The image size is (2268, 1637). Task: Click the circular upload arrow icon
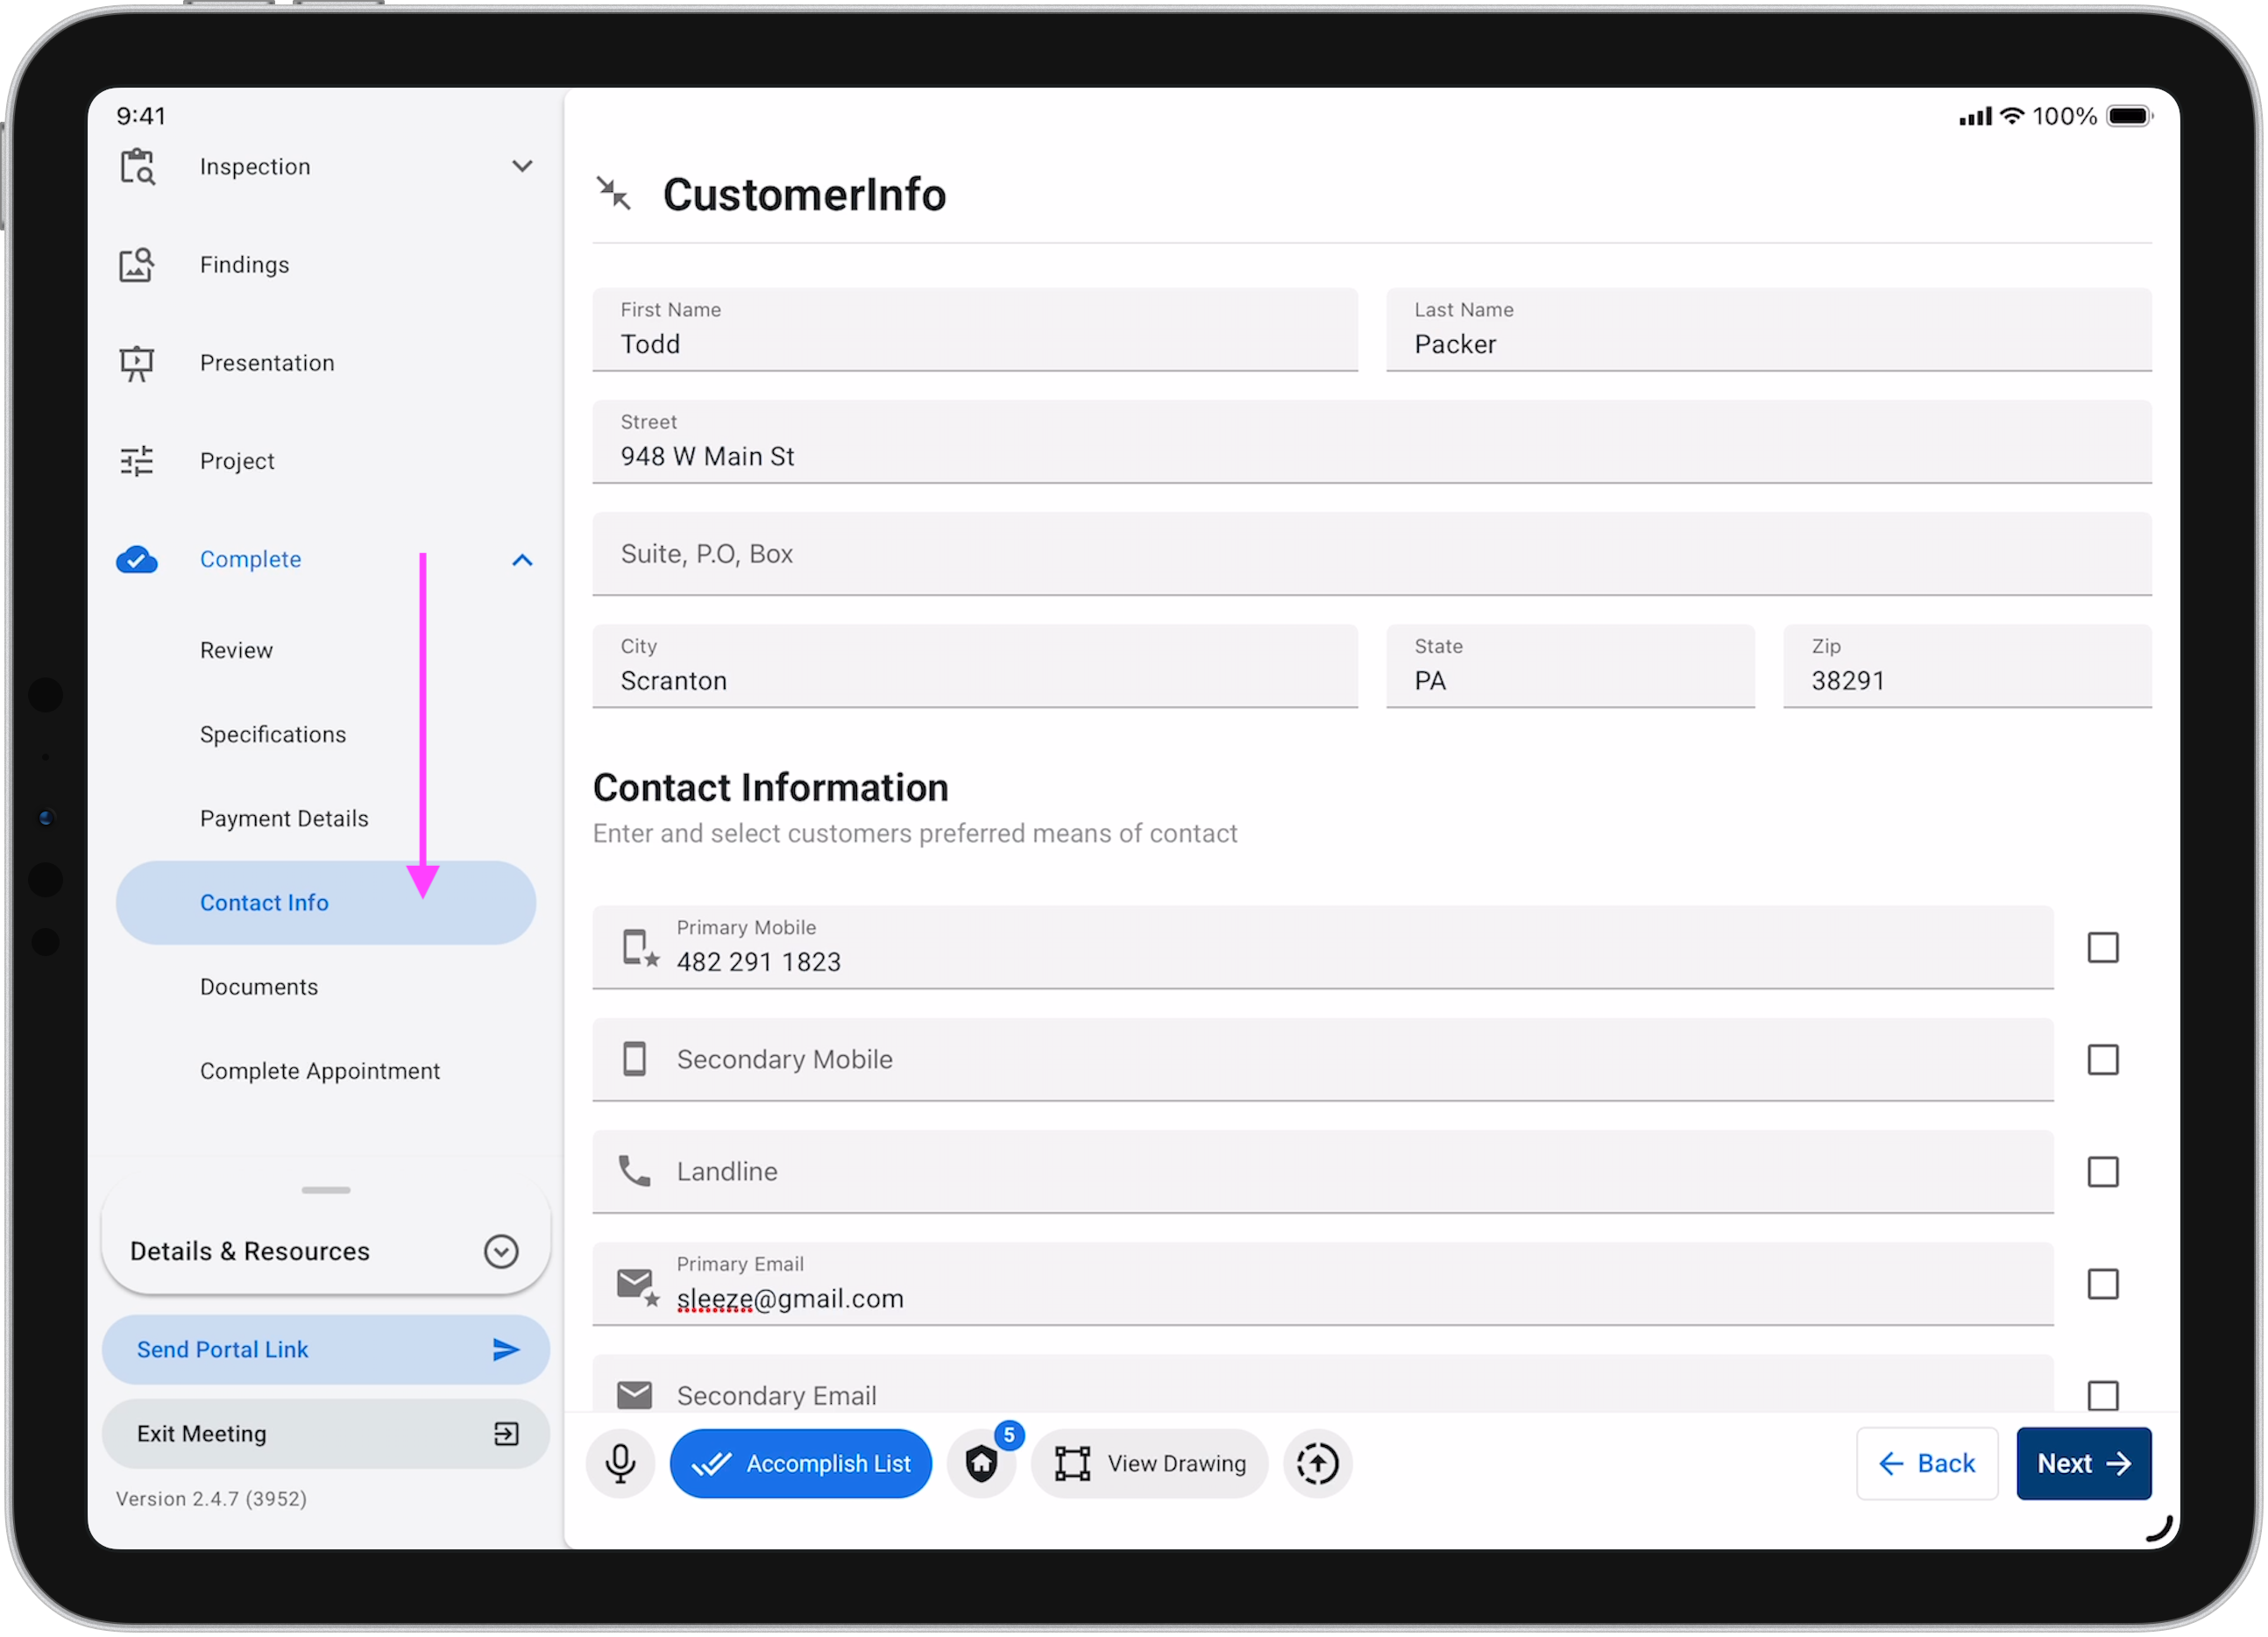pyautogui.click(x=1317, y=1463)
